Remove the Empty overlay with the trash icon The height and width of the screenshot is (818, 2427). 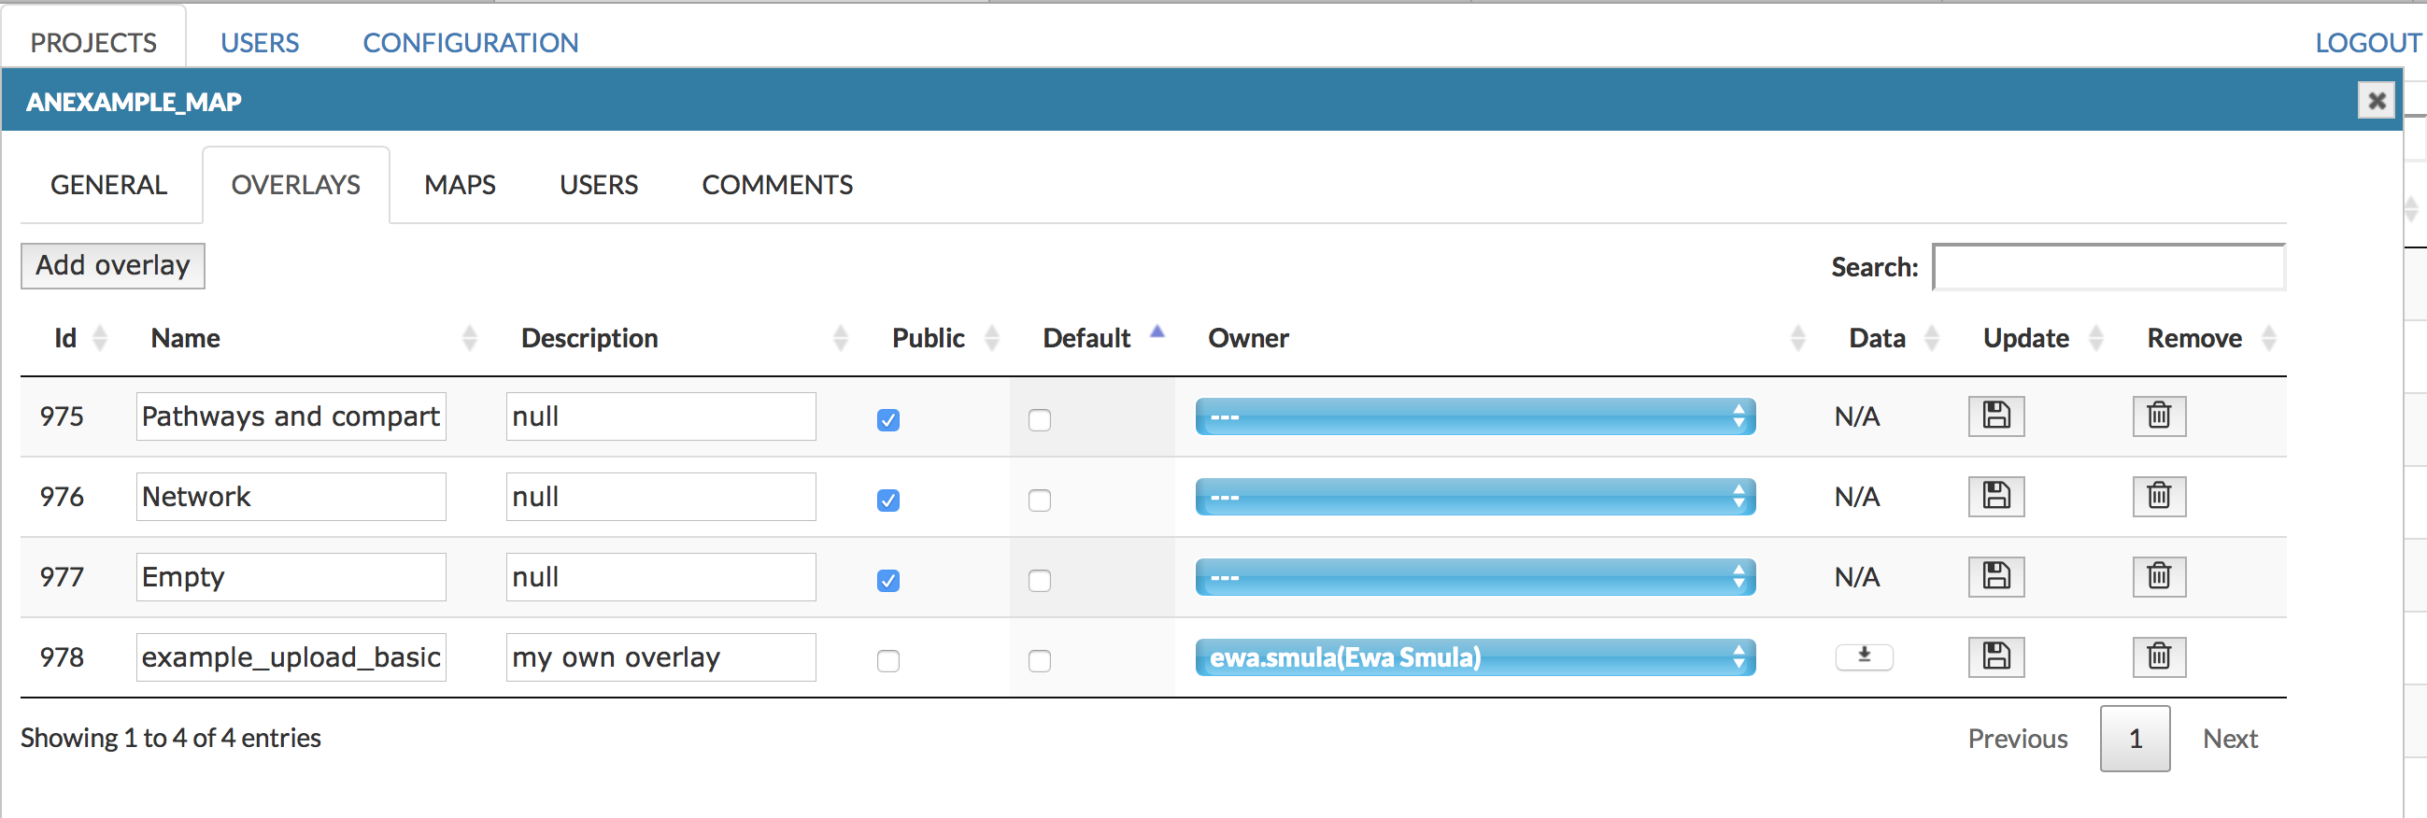point(2159,576)
